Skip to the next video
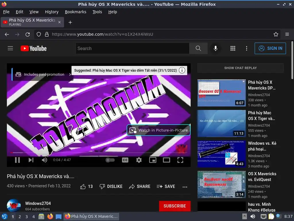 31,160
